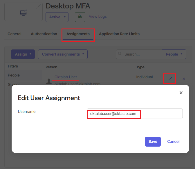Click the Desktop MFA app logo image
The height and width of the screenshot is (169, 195).
(24, 13)
